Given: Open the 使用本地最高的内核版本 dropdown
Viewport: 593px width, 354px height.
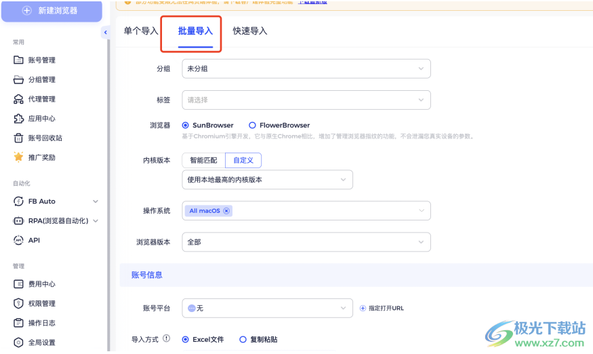Looking at the screenshot, I should (x=267, y=180).
